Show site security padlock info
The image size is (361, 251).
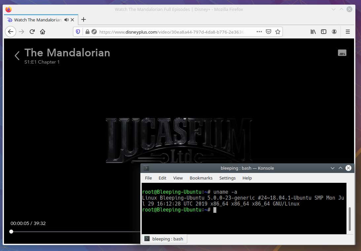point(87,32)
